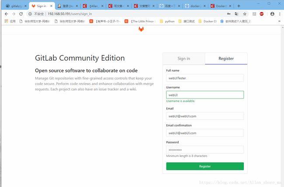
Task: Switch to the last Docker tab
Action: 220,6
